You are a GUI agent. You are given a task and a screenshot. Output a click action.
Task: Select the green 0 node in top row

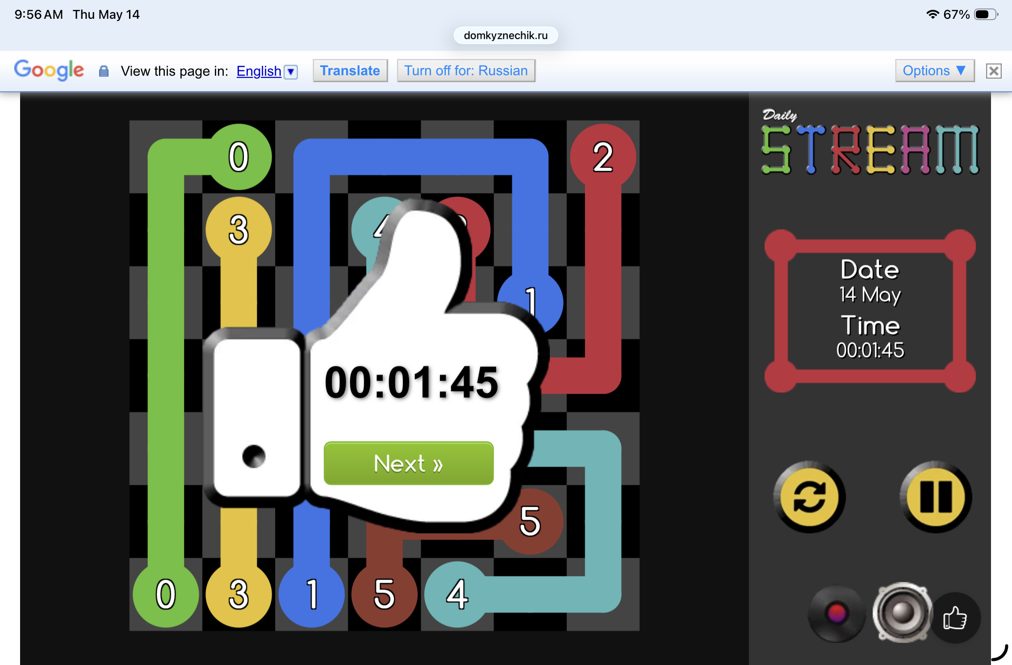pos(238,157)
